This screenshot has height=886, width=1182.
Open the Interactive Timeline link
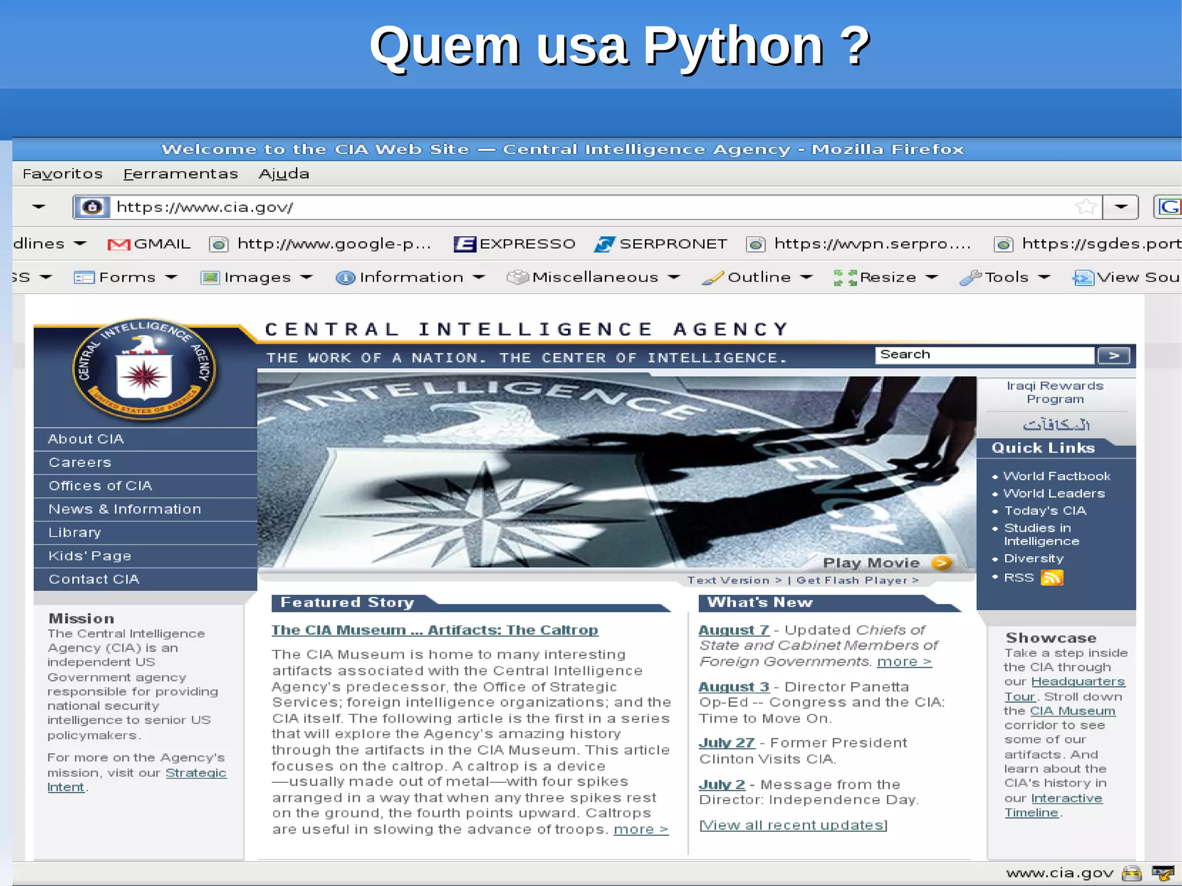coord(1053,805)
